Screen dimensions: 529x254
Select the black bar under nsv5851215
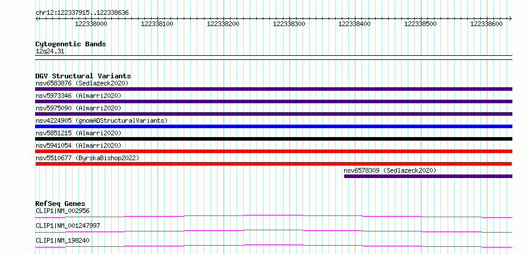pos(273,139)
